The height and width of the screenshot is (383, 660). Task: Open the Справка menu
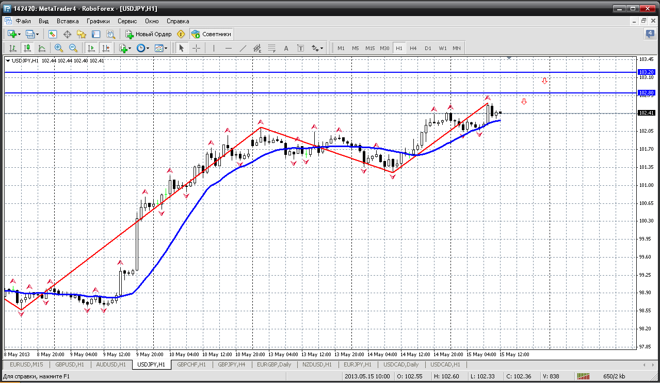coord(178,21)
